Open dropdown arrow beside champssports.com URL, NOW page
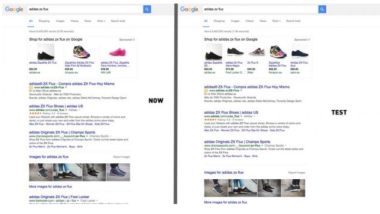This screenshot has height=214, width=380. point(87,136)
